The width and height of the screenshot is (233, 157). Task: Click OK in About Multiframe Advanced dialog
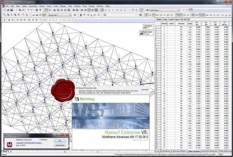click(x=60, y=141)
